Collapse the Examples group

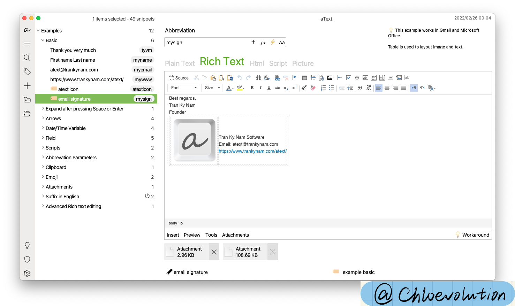coord(38,31)
